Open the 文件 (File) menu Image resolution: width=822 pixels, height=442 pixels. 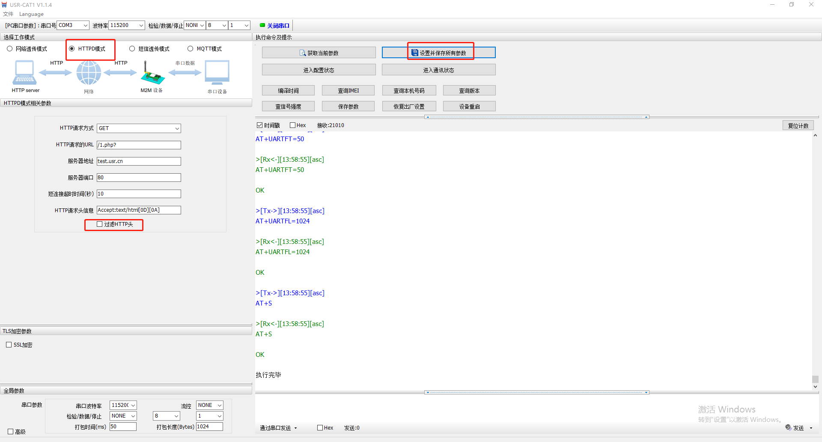pos(8,14)
